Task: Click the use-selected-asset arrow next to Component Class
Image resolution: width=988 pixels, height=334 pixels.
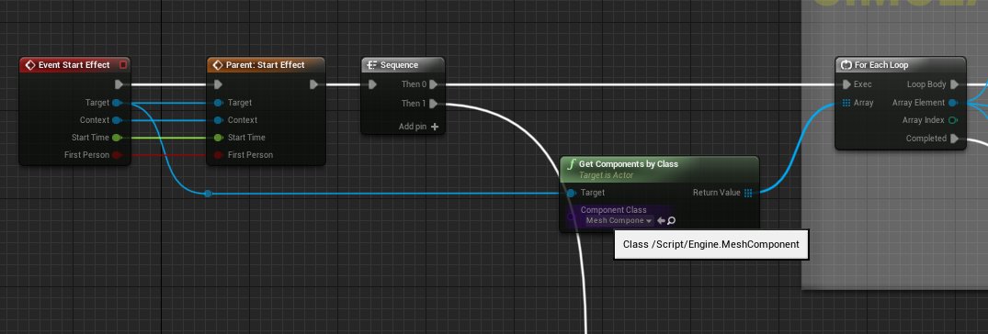Action: pyautogui.click(x=660, y=221)
